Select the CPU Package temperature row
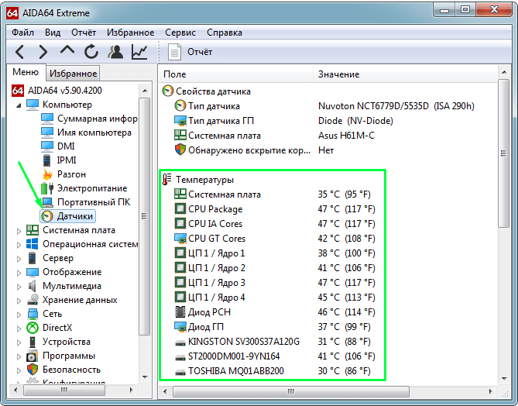This screenshot has height=406, width=518. 214,209
